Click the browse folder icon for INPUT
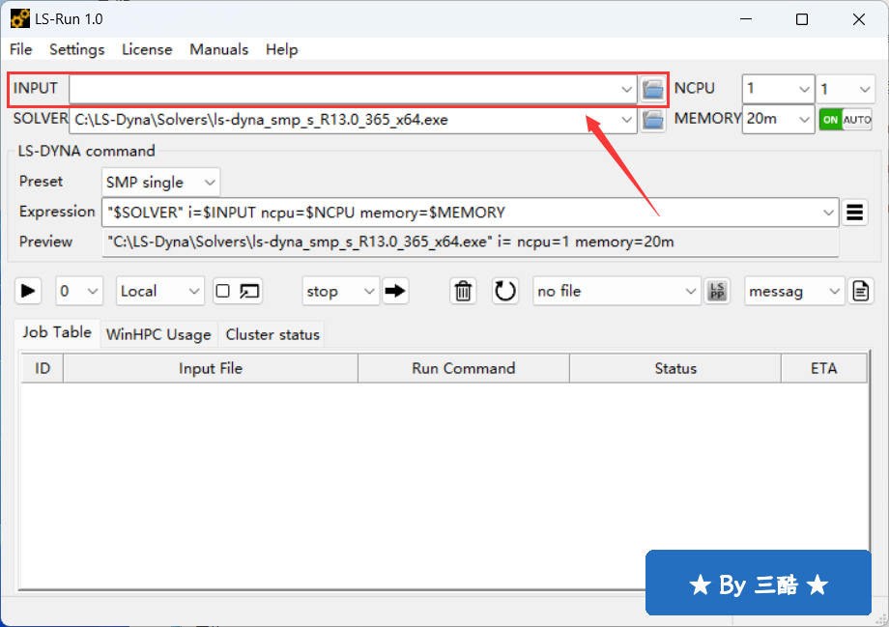 click(x=652, y=89)
